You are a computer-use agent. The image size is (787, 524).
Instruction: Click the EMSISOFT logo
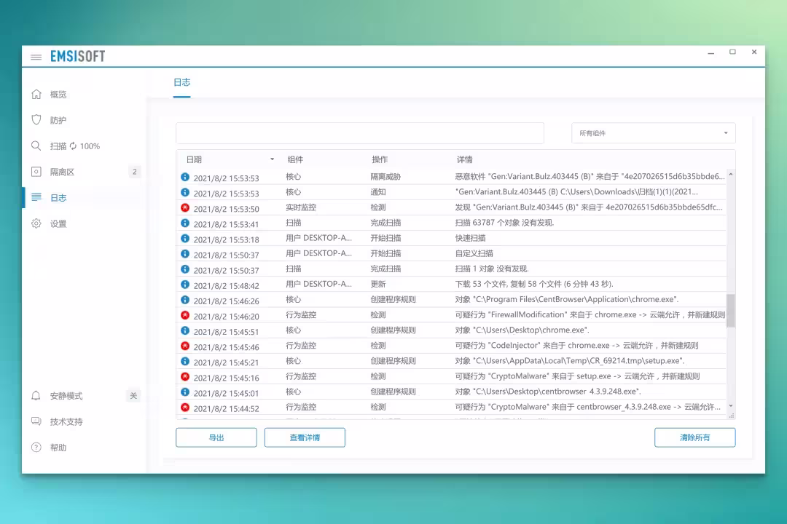tap(78, 56)
